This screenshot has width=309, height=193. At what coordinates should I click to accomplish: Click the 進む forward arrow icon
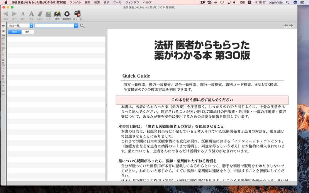pos(14,14)
